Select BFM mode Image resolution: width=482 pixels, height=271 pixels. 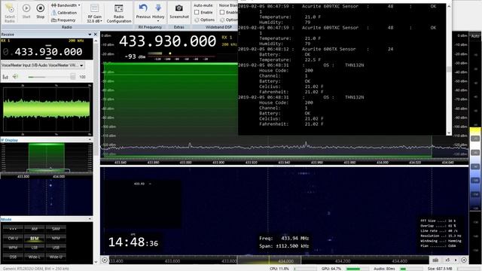tap(34, 238)
